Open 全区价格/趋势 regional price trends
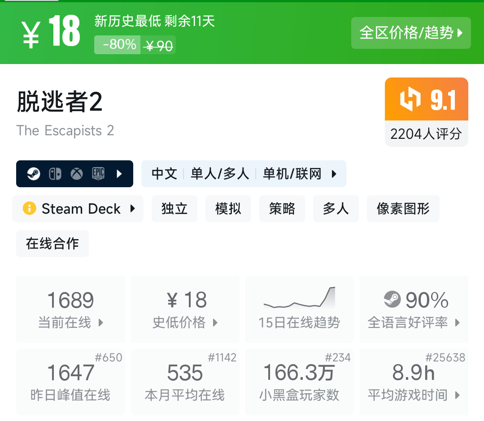This screenshot has width=484, height=421. coord(410,33)
